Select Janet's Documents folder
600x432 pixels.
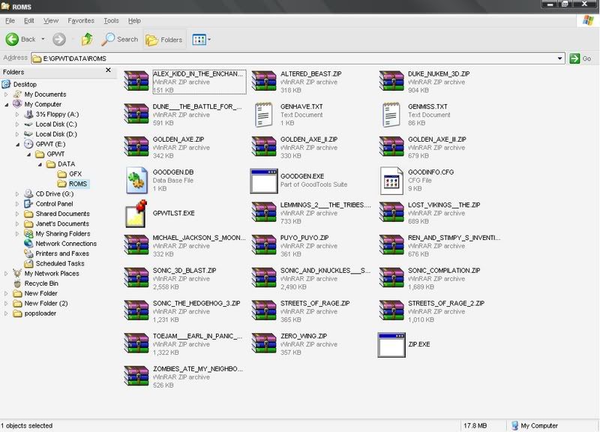[56, 223]
